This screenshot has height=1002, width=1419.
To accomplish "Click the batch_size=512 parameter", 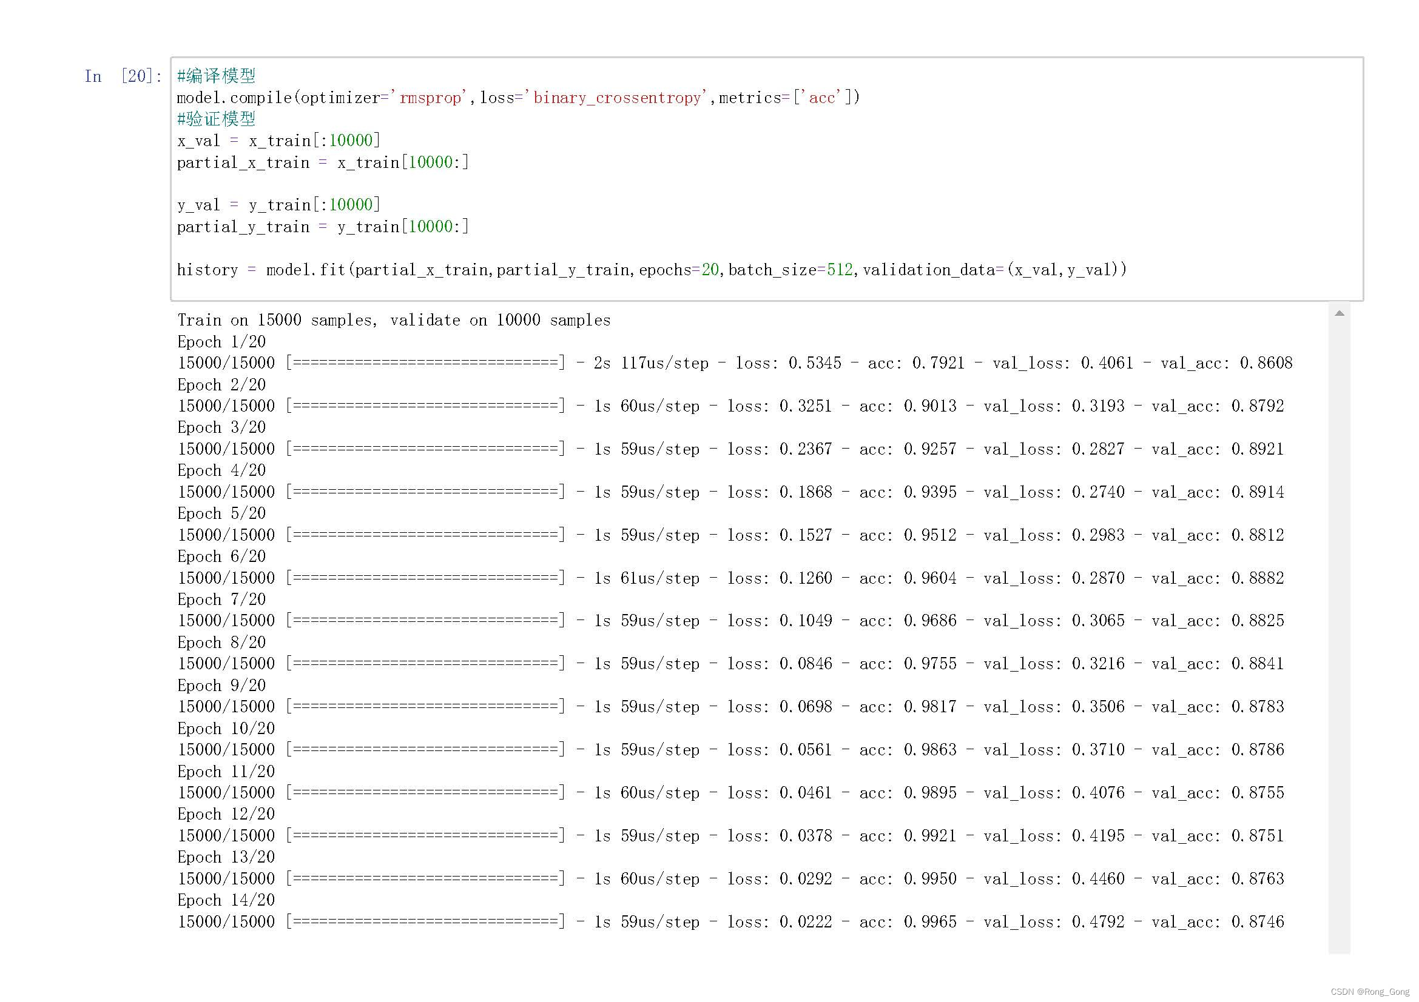I will coord(790,269).
